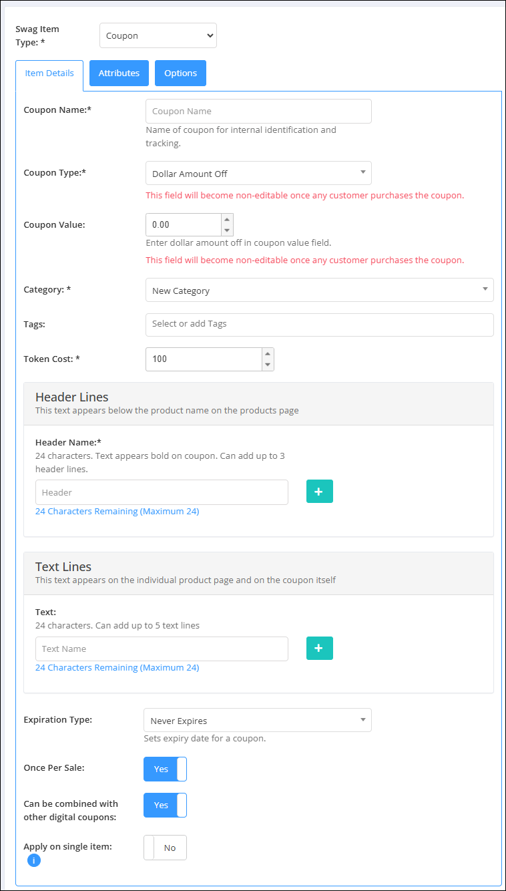Open the Swag Item Type dropdown

click(x=158, y=36)
